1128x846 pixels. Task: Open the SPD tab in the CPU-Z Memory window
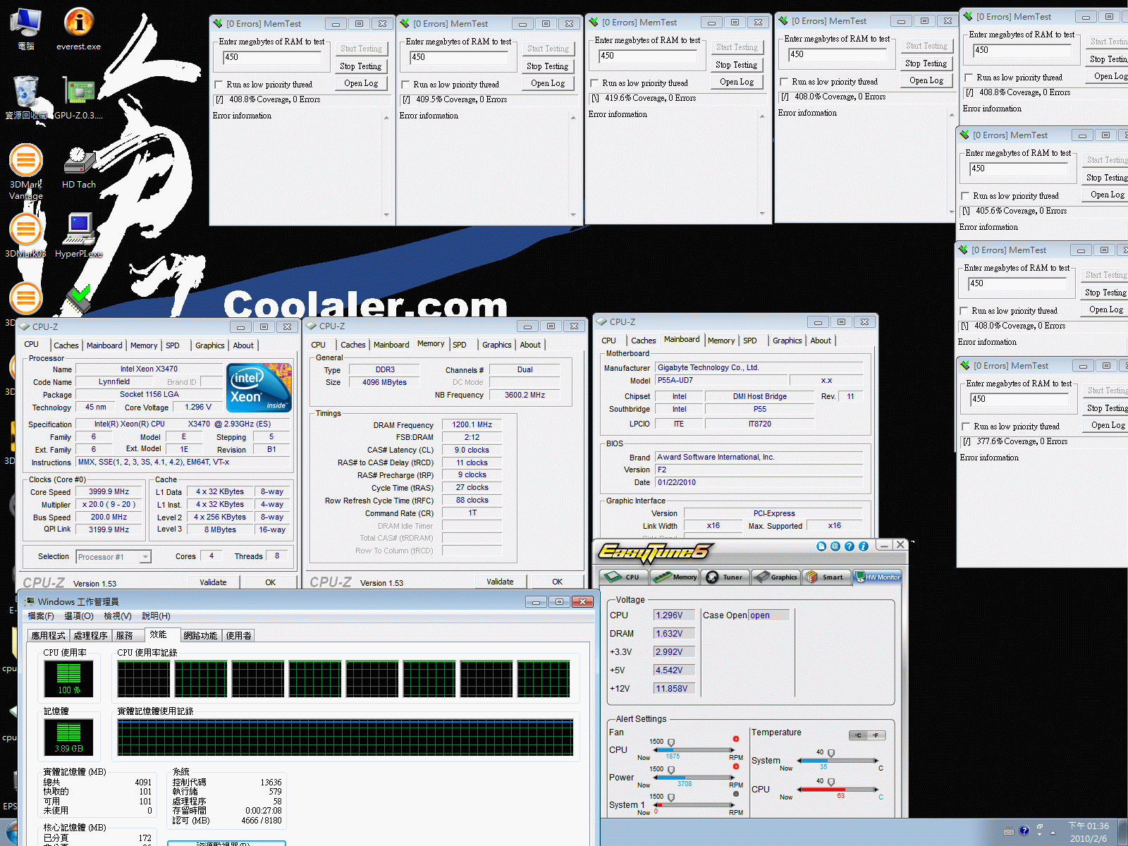pos(460,345)
